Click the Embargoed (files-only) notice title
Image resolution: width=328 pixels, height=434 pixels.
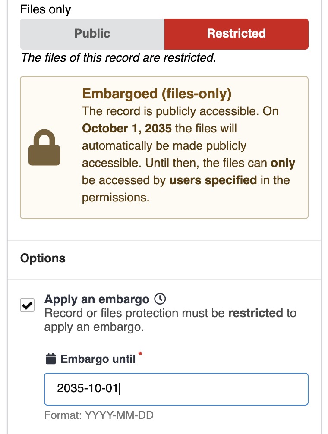(157, 94)
